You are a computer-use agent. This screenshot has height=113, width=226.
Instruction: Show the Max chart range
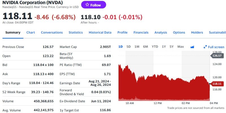181,47
